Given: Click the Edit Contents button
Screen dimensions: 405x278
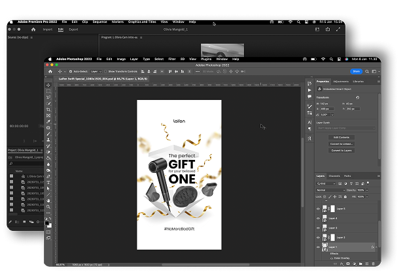Looking at the screenshot, I should coord(341,137).
